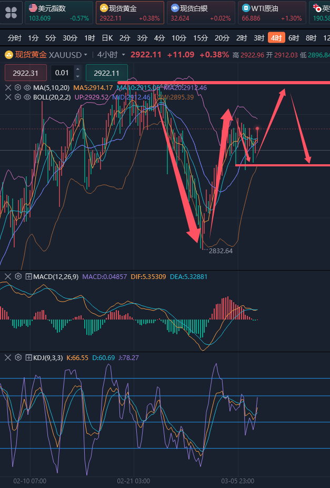The width and height of the screenshot is (330, 488).
Task: Switch to 4分 timeframe tab
Action: pos(159,38)
